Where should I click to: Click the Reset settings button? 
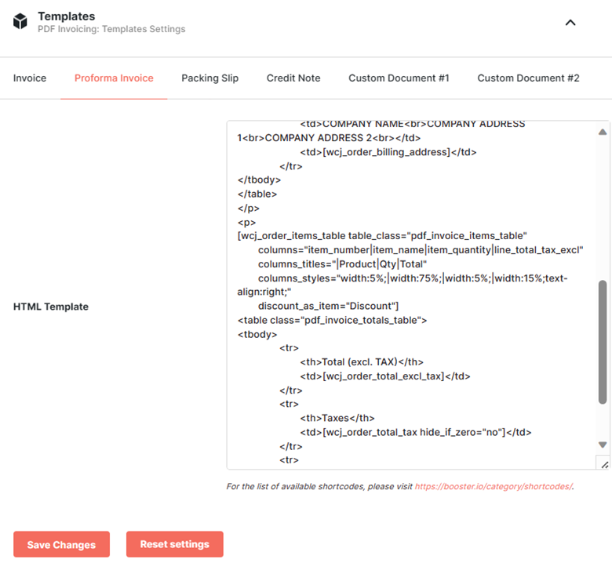175,544
